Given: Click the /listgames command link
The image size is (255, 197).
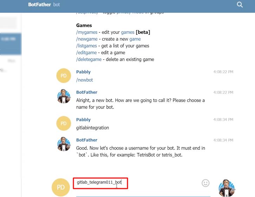Looking at the screenshot, I should pyautogui.click(x=86, y=46).
